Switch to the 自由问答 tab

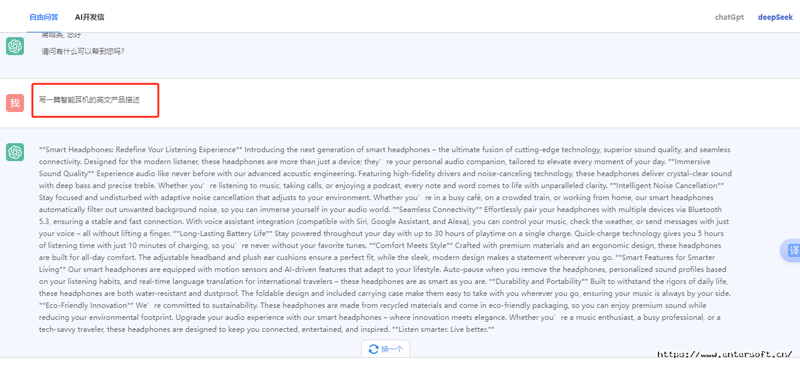tap(44, 17)
